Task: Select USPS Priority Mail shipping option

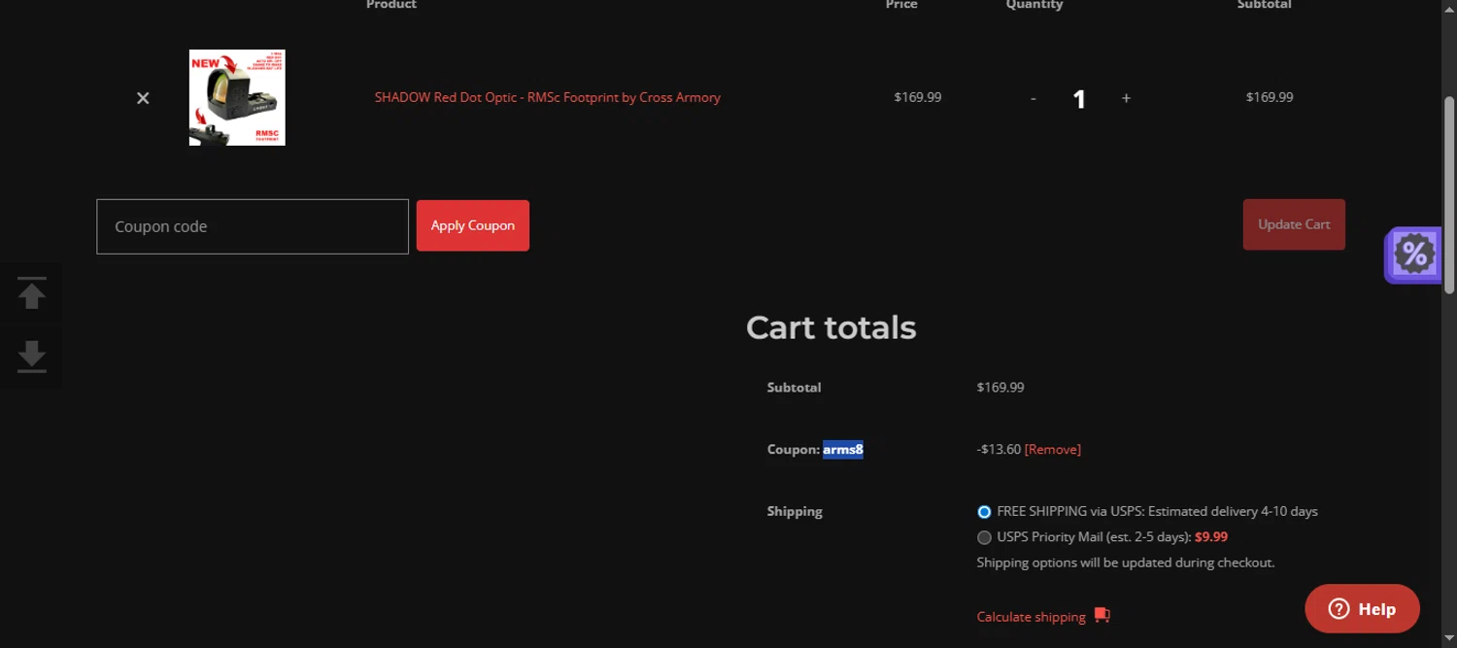Action: pyautogui.click(x=984, y=537)
